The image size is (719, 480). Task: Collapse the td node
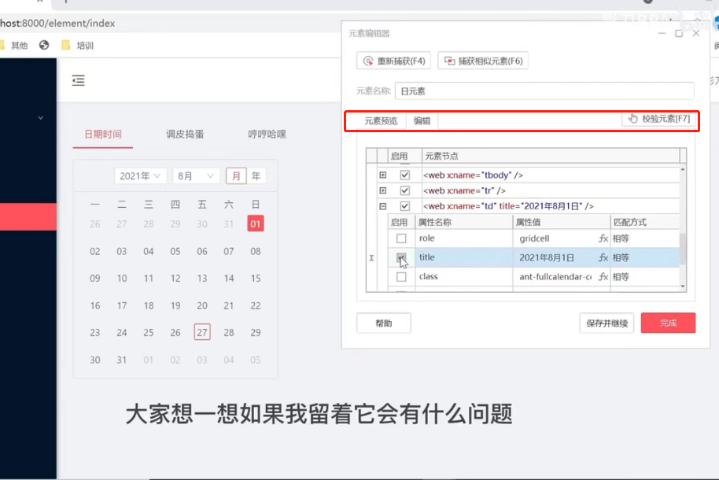coord(383,206)
